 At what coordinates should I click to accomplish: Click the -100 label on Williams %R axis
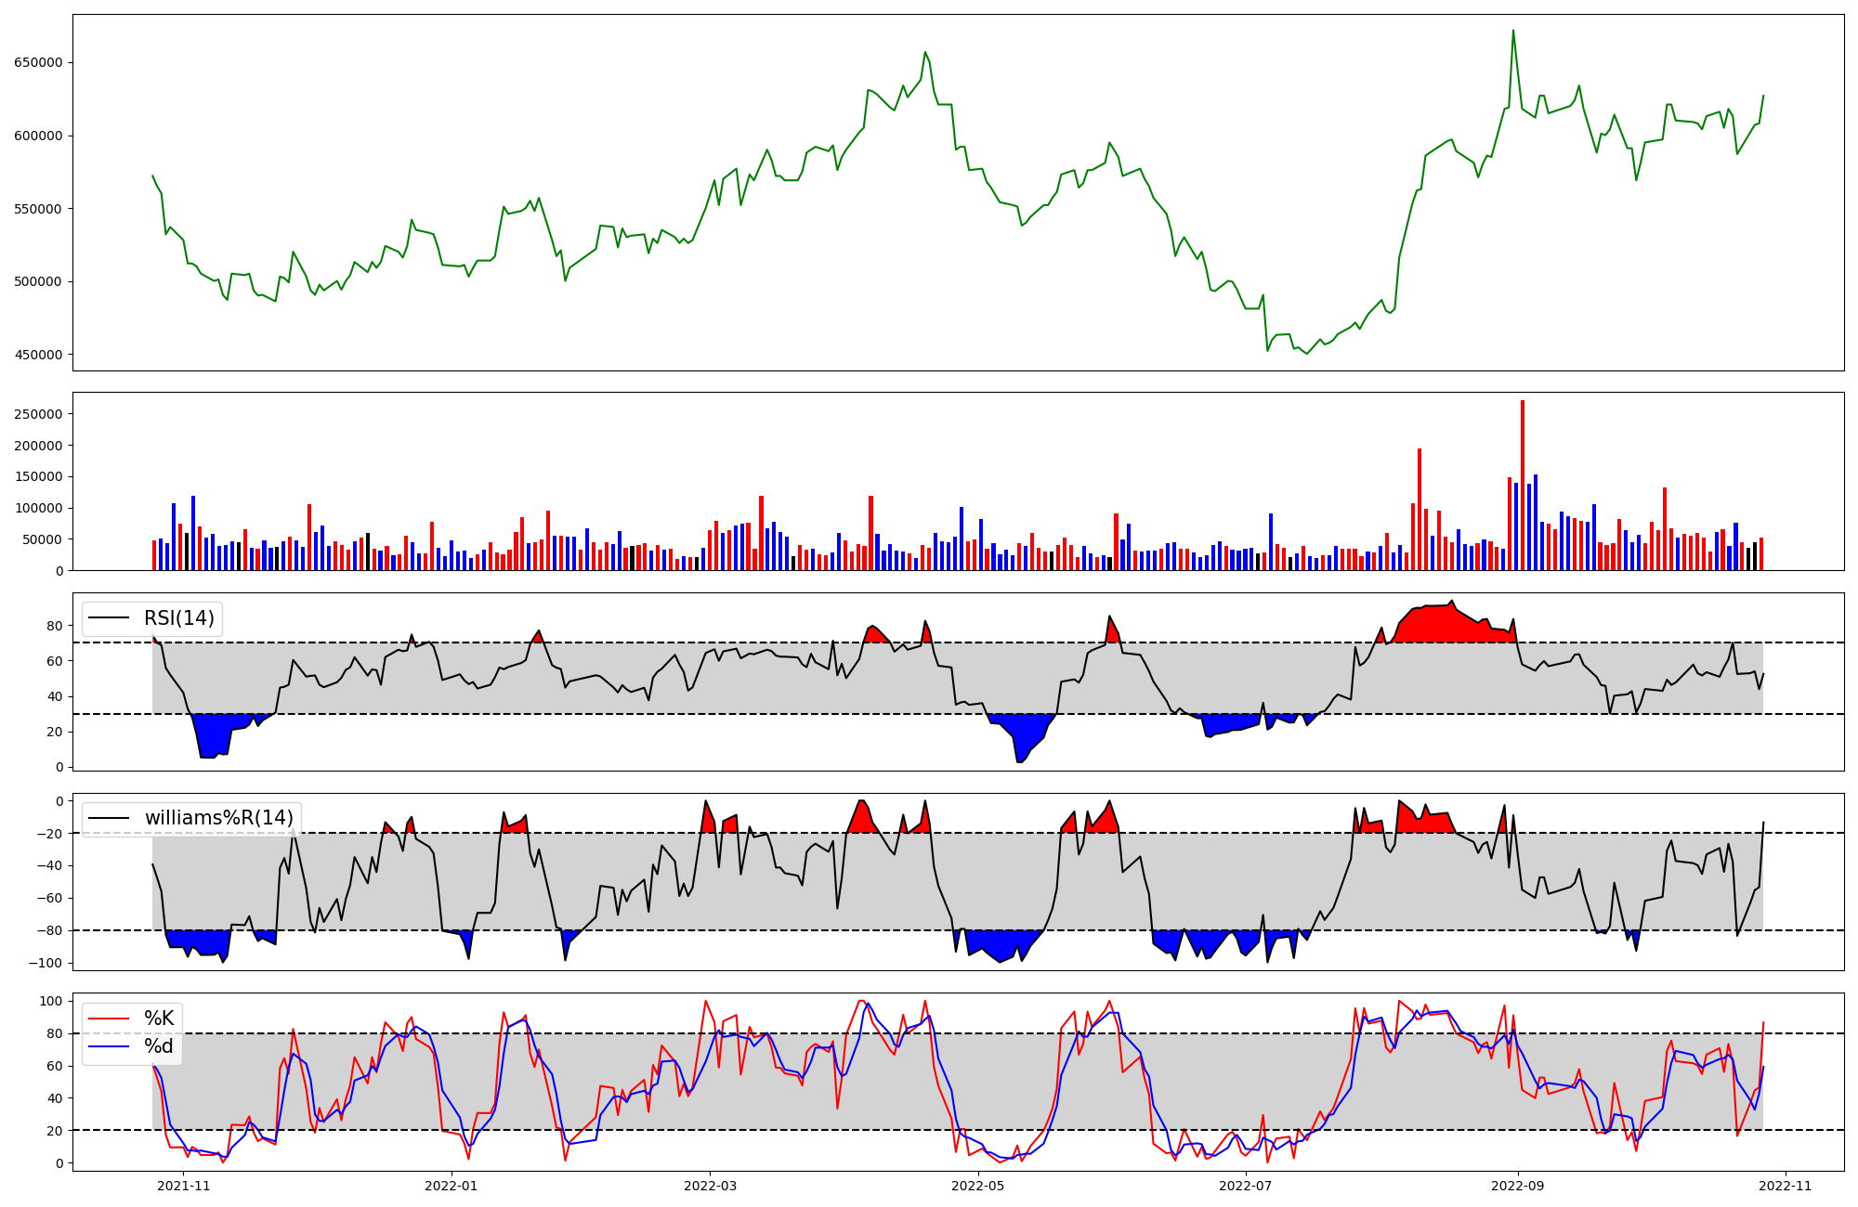[x=45, y=963]
